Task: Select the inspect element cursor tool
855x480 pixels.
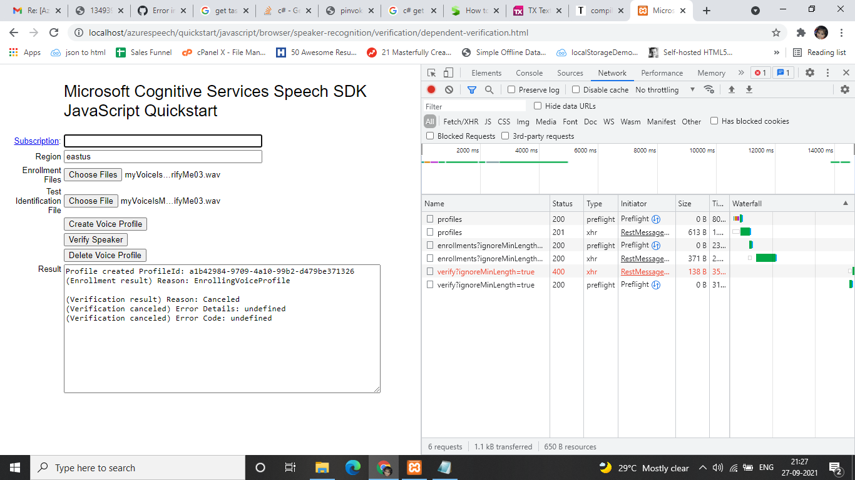Action: [x=431, y=72]
